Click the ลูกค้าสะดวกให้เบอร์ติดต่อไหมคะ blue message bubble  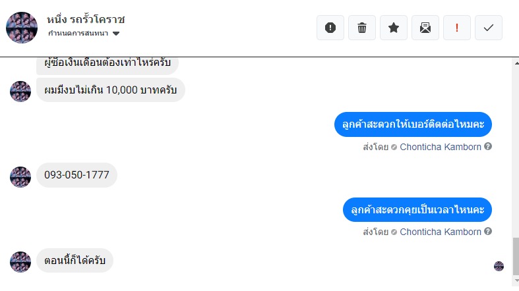pyautogui.click(x=413, y=125)
